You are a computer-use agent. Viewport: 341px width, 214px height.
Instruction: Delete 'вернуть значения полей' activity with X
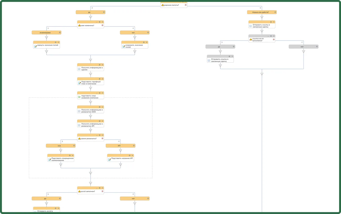pyautogui.click(x=58, y=42)
